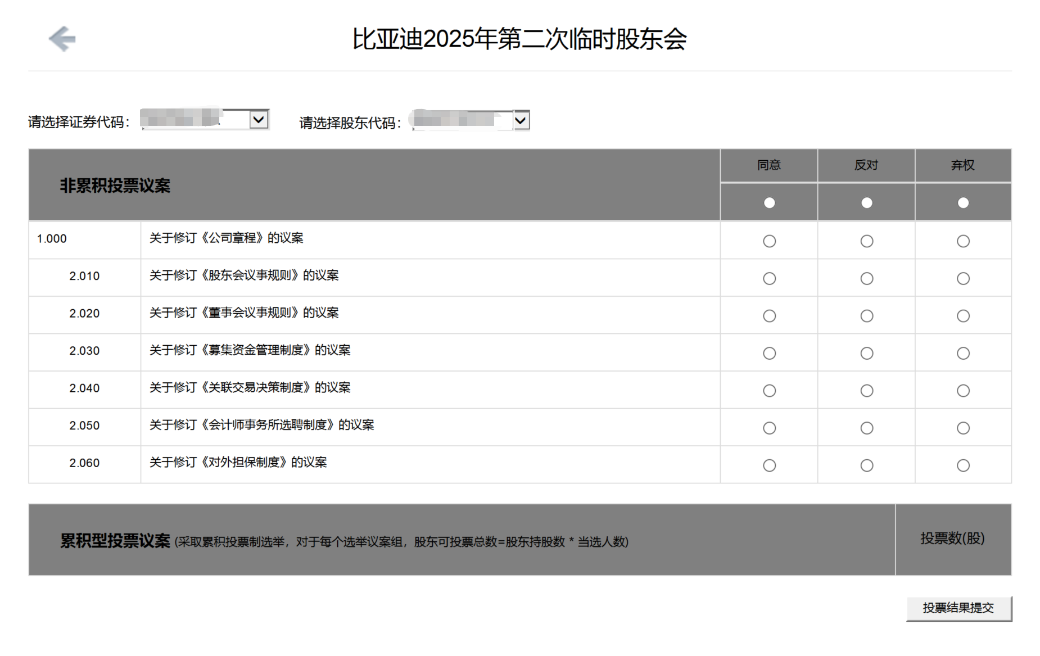
Task: Vote 同意 on proposal 2.060 对外担保制度
Action: pos(769,465)
